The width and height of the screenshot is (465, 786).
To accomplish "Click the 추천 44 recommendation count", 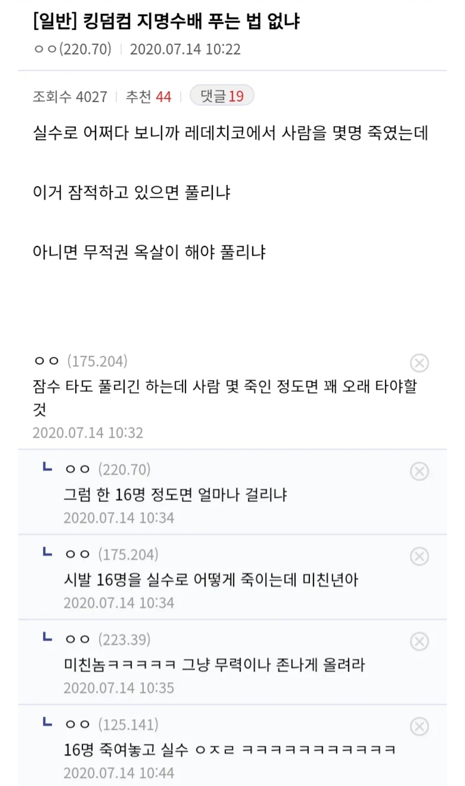I will point(148,97).
